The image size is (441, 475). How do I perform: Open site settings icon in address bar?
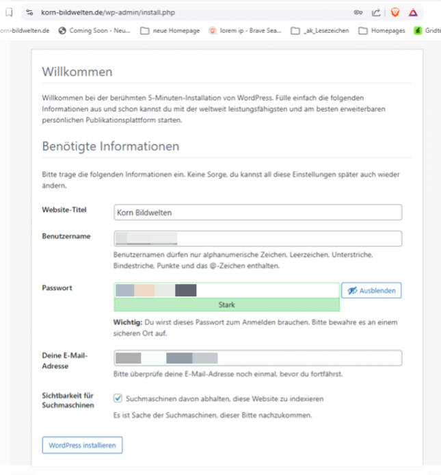(x=29, y=12)
